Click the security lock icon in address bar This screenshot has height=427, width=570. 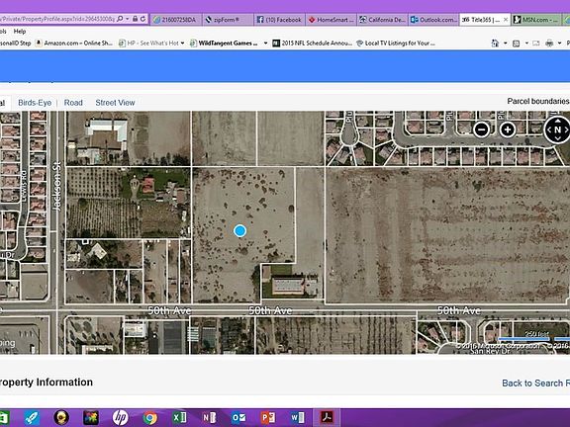pos(135,19)
